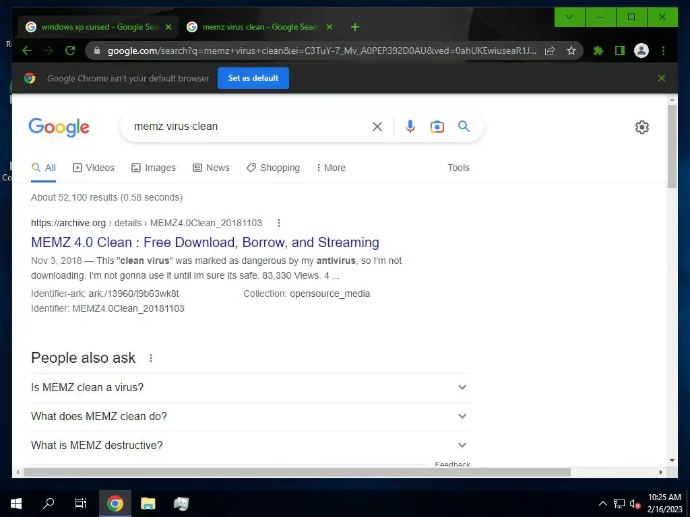Open 'MEMZ 4.0 Clean' archive link
This screenshot has width=690, height=517.
(205, 242)
